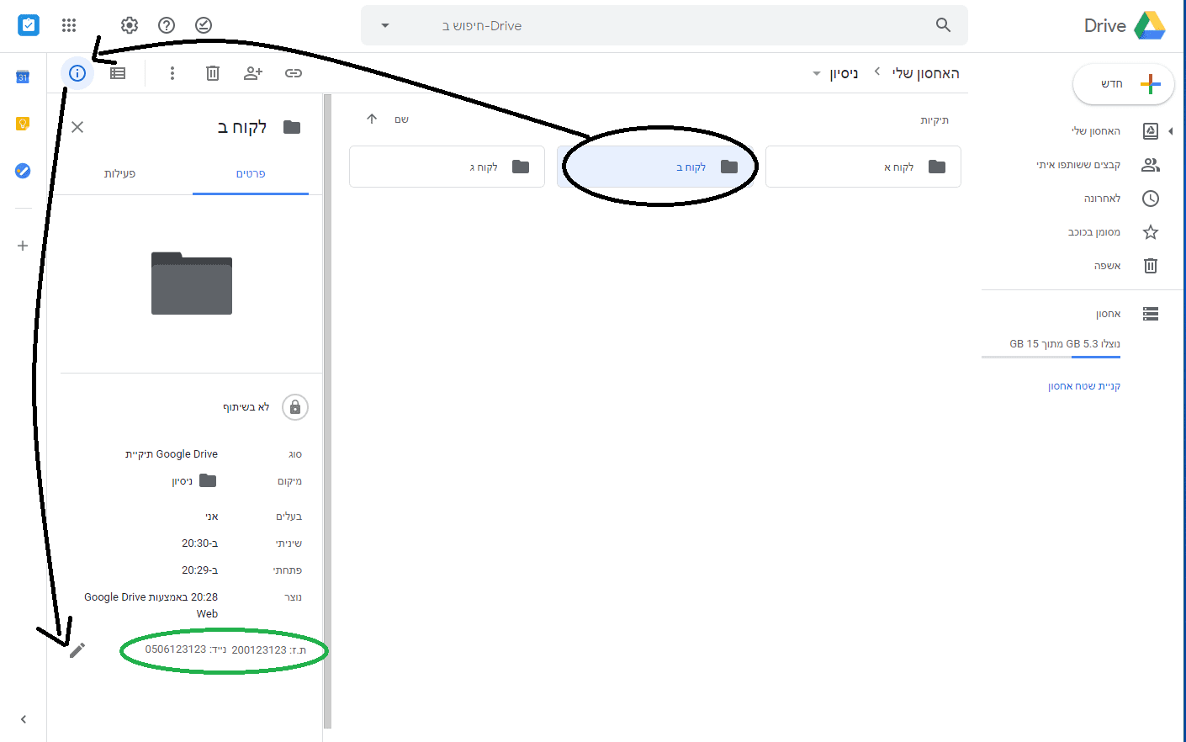The height and width of the screenshot is (742, 1186).
Task: Open the help question mark menu
Action: pyautogui.click(x=167, y=25)
